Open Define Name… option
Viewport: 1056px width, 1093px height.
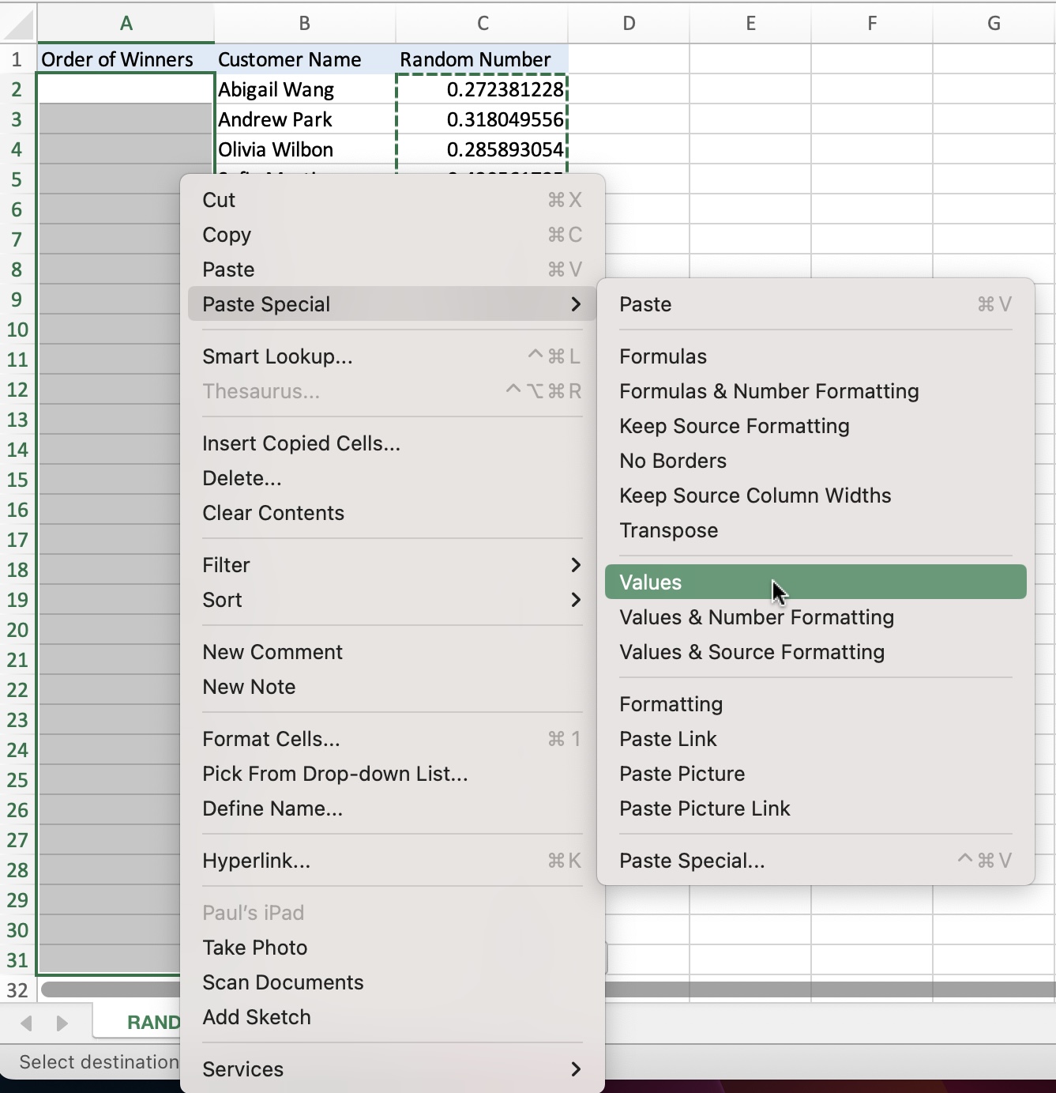click(x=393, y=808)
